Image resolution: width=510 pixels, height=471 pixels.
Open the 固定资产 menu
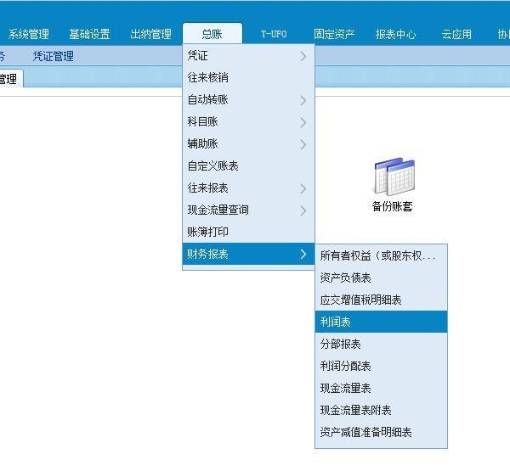click(334, 34)
